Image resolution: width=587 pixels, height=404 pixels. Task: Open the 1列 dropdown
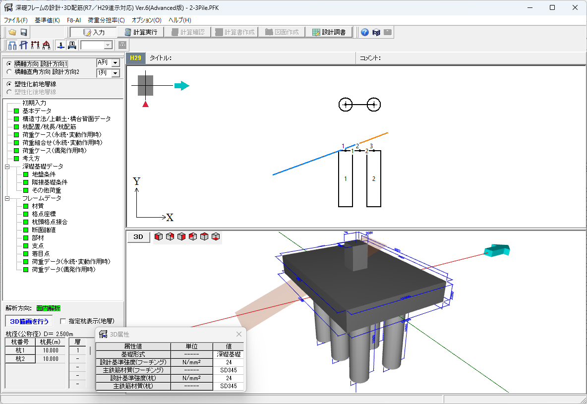(x=116, y=73)
